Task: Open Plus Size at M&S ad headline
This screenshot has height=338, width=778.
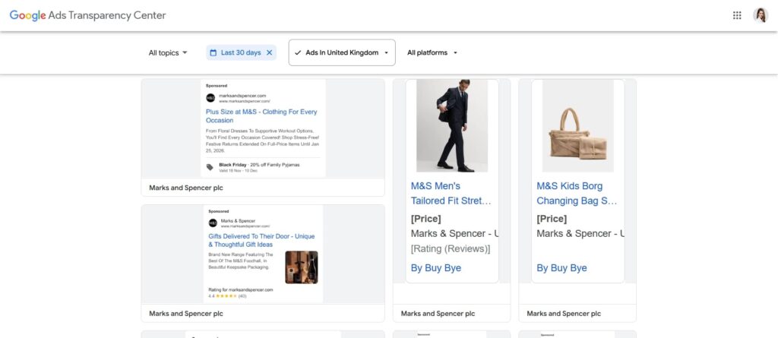Action: pos(261,116)
